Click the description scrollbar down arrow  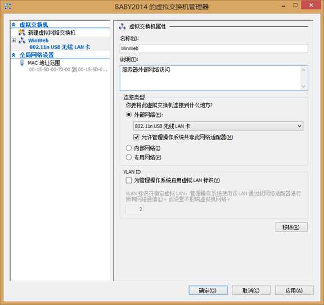pyautogui.click(x=304, y=87)
